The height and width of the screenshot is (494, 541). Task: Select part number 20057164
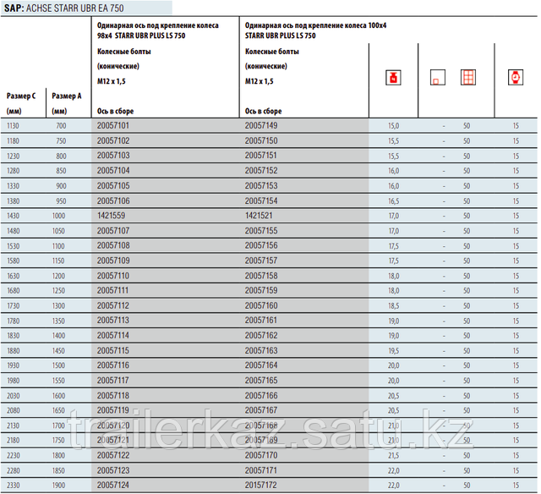261,365
